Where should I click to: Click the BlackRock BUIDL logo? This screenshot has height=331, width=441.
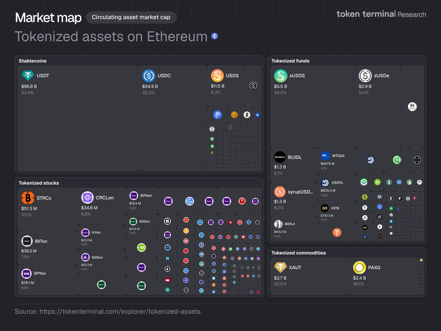coord(280,157)
